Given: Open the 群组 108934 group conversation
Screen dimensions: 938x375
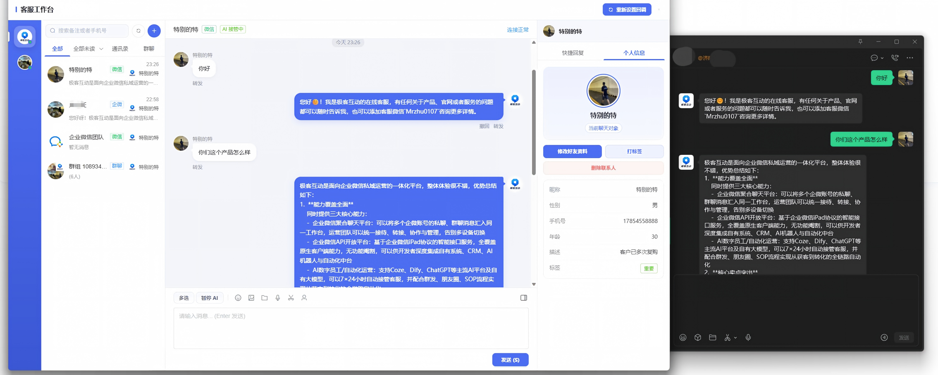Looking at the screenshot, I should tap(103, 171).
